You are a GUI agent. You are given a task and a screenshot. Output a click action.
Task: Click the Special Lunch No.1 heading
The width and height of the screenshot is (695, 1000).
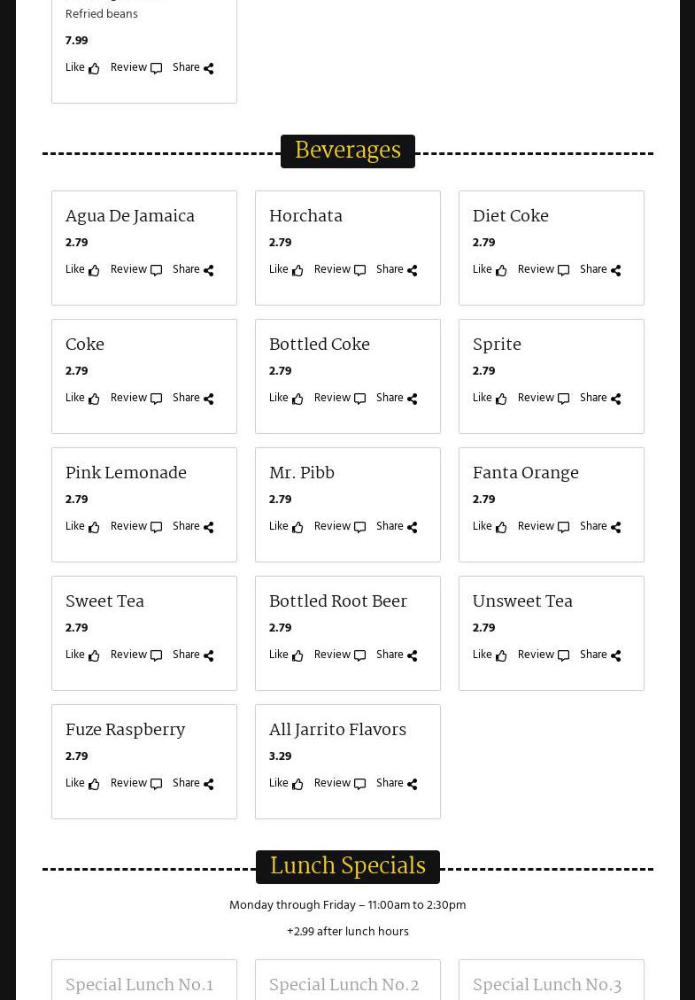point(139,985)
